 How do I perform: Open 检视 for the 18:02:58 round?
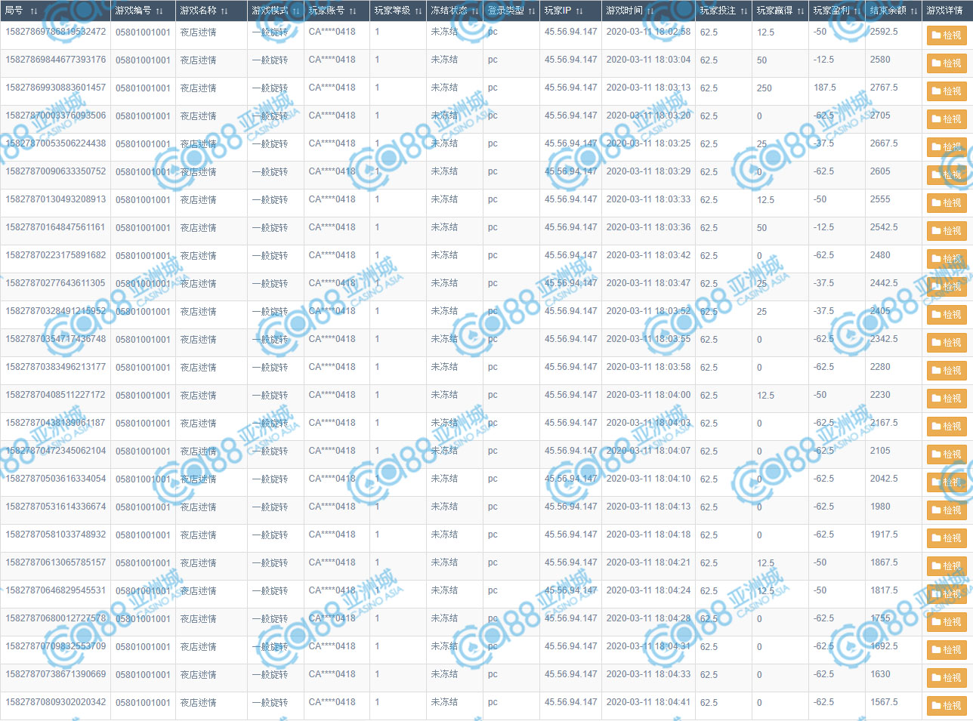(947, 35)
